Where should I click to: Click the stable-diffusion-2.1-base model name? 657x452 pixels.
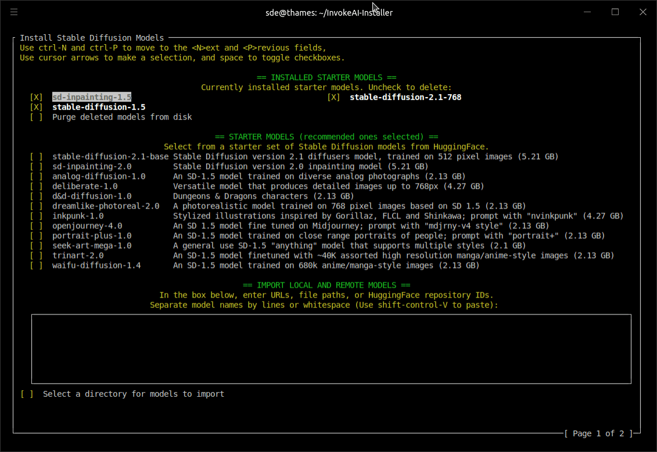pos(110,157)
